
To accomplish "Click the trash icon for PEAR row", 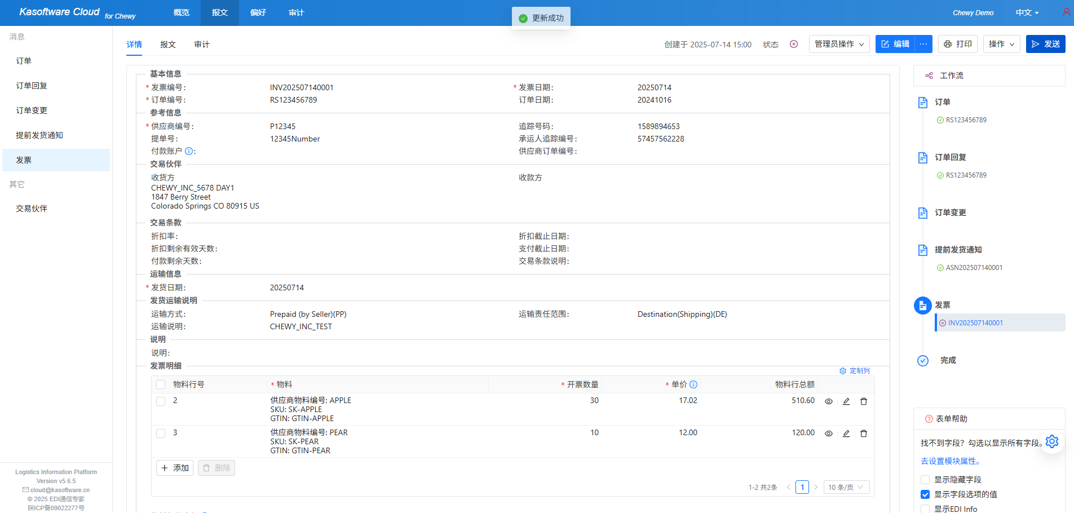I will 863,434.
